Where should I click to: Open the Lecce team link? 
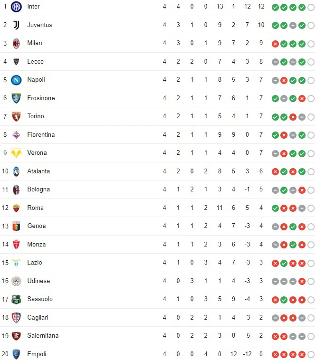coord(35,62)
